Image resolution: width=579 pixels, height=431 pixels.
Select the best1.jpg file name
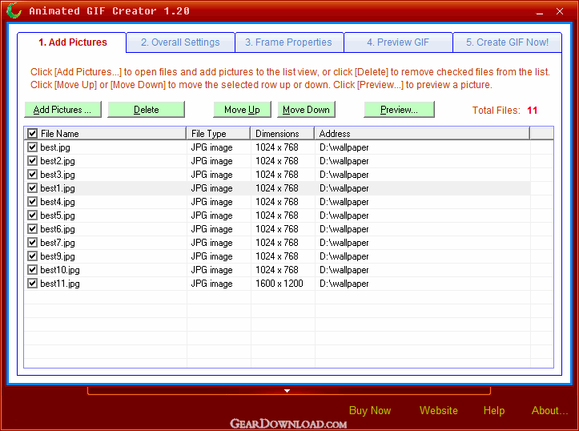(58, 188)
